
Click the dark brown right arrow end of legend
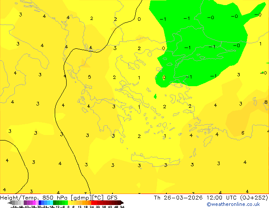(122, 202)
